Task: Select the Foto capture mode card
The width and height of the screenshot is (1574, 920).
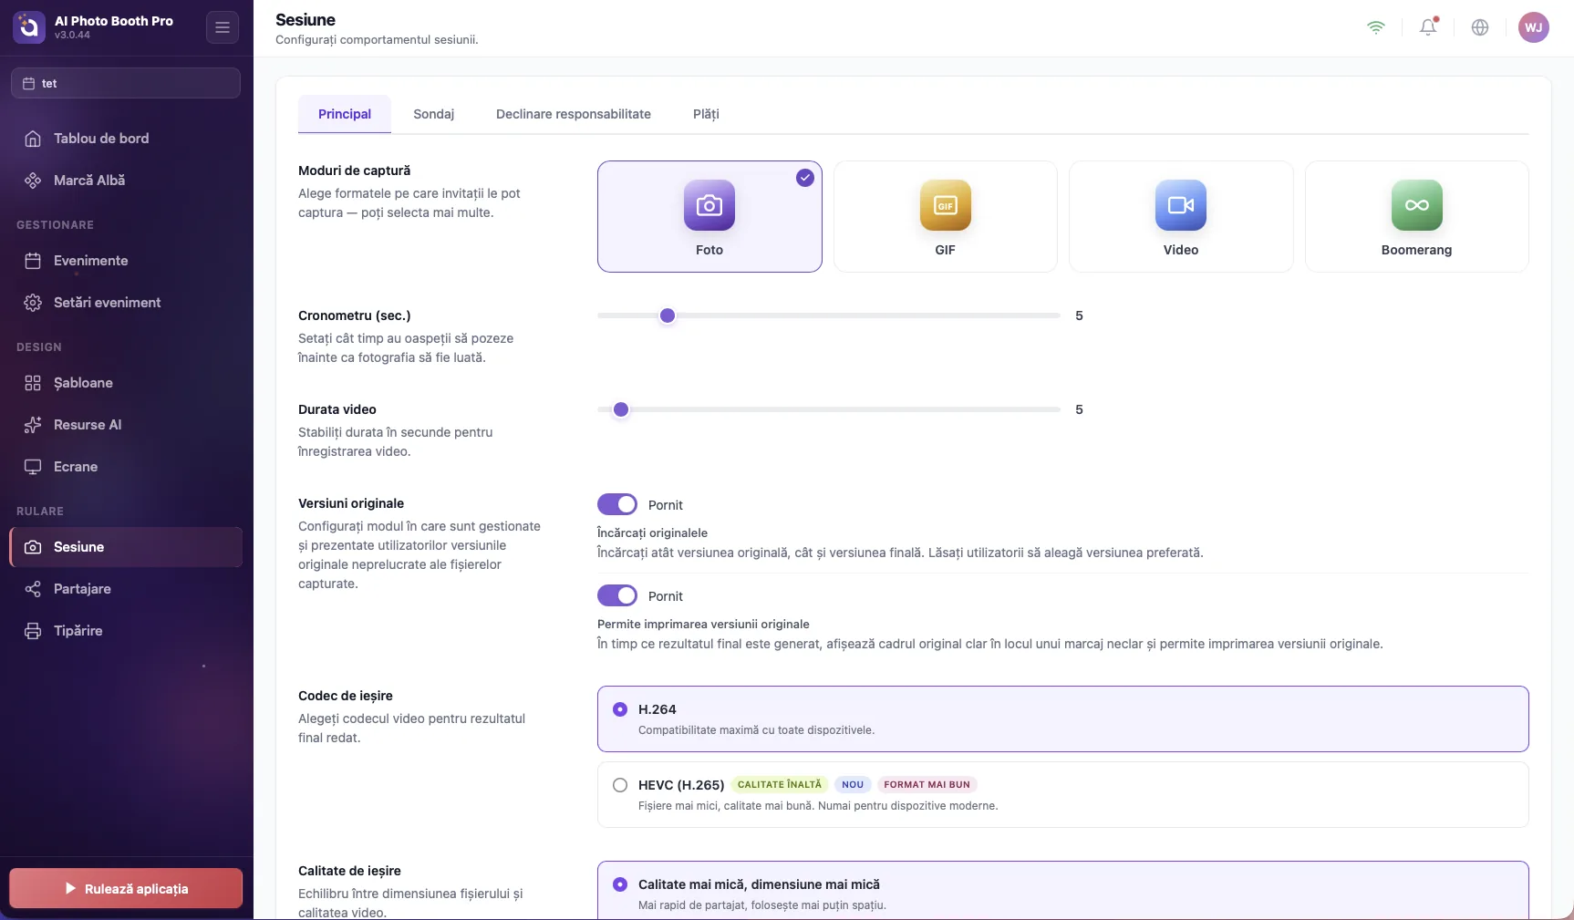Action: [709, 217]
